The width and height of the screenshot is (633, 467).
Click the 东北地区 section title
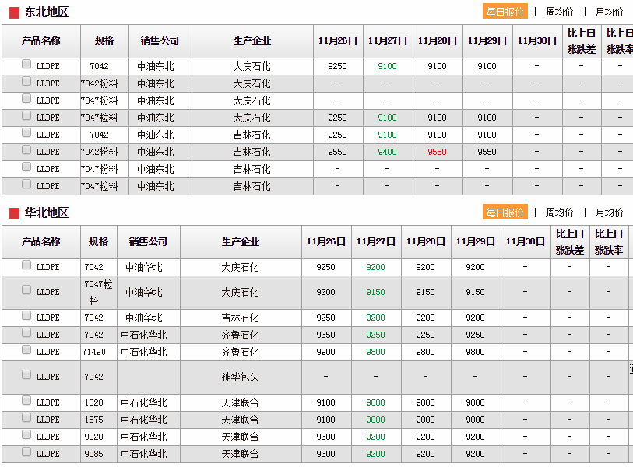(47, 12)
